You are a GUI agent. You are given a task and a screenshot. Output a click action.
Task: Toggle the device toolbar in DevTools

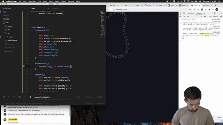(x=184, y=13)
